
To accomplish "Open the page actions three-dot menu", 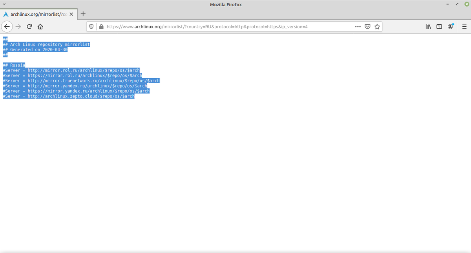I will click(358, 27).
